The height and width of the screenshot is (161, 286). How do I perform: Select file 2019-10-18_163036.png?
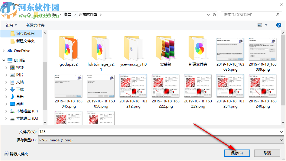(230, 54)
